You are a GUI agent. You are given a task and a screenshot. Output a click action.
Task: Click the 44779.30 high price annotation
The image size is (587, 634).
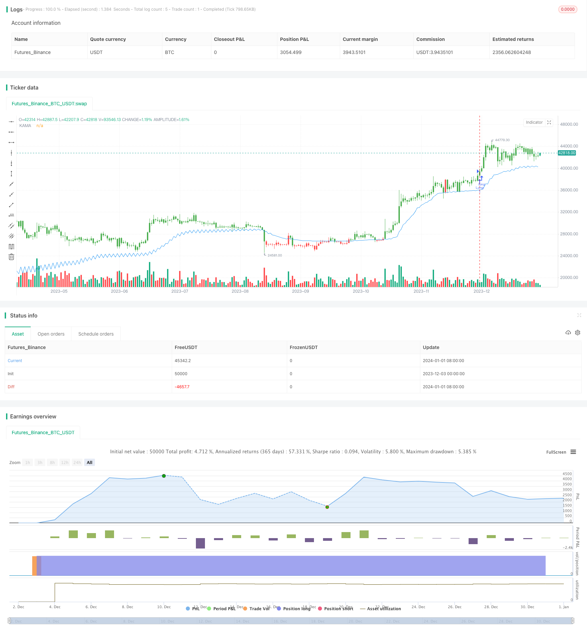click(502, 140)
